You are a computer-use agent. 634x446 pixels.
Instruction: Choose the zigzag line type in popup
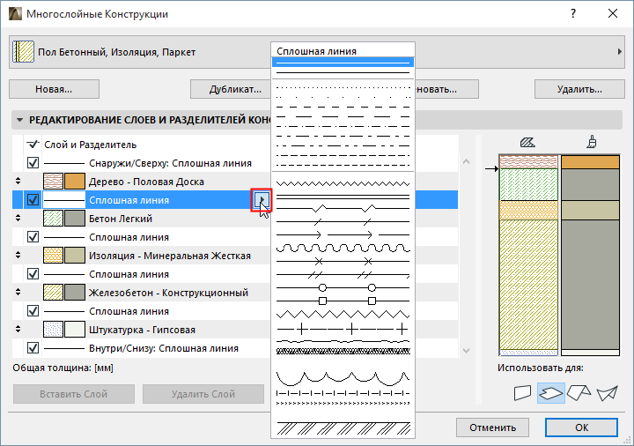point(343,184)
